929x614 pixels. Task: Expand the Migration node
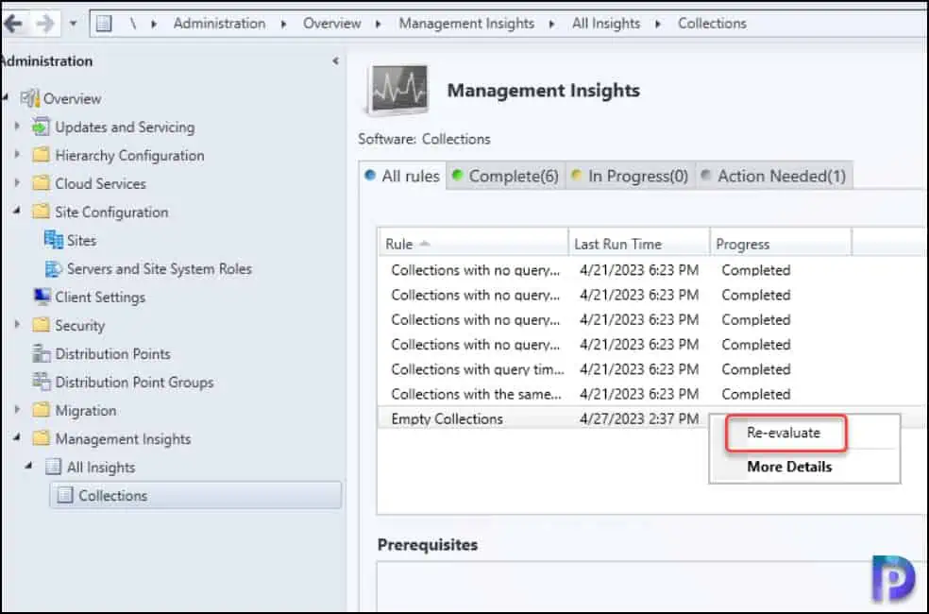17,410
